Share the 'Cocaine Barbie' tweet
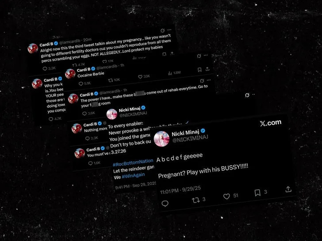This screenshot has width=322, height=241. coord(207,69)
